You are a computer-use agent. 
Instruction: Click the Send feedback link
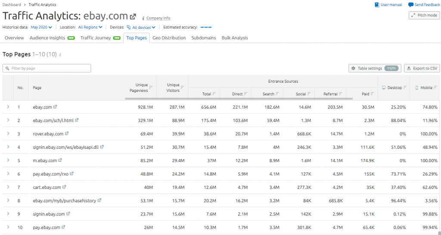424,5
